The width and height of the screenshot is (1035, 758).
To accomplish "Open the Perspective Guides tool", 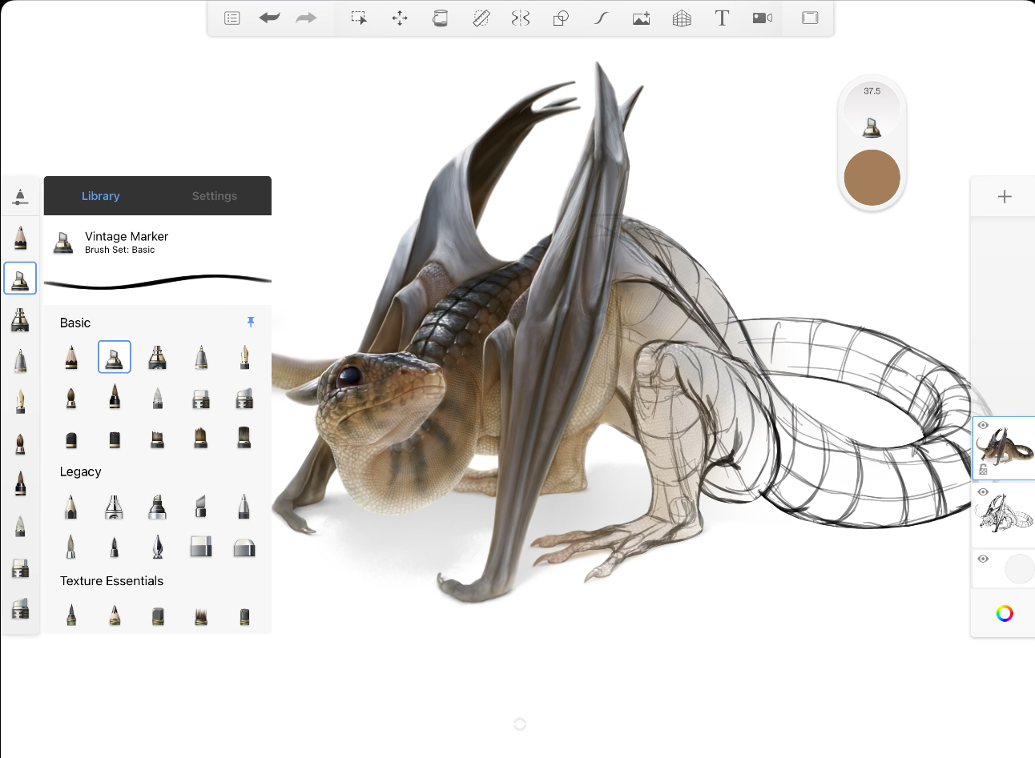I will (x=682, y=18).
